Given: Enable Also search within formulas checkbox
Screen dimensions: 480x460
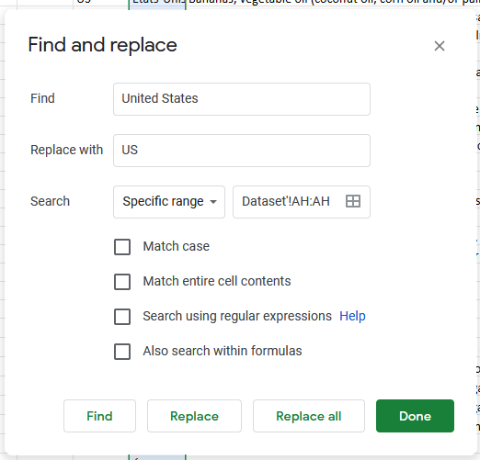Looking at the screenshot, I should [x=122, y=352].
